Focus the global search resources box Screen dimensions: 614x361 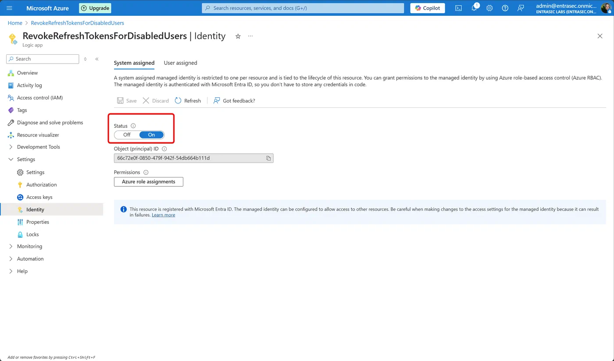click(x=303, y=8)
